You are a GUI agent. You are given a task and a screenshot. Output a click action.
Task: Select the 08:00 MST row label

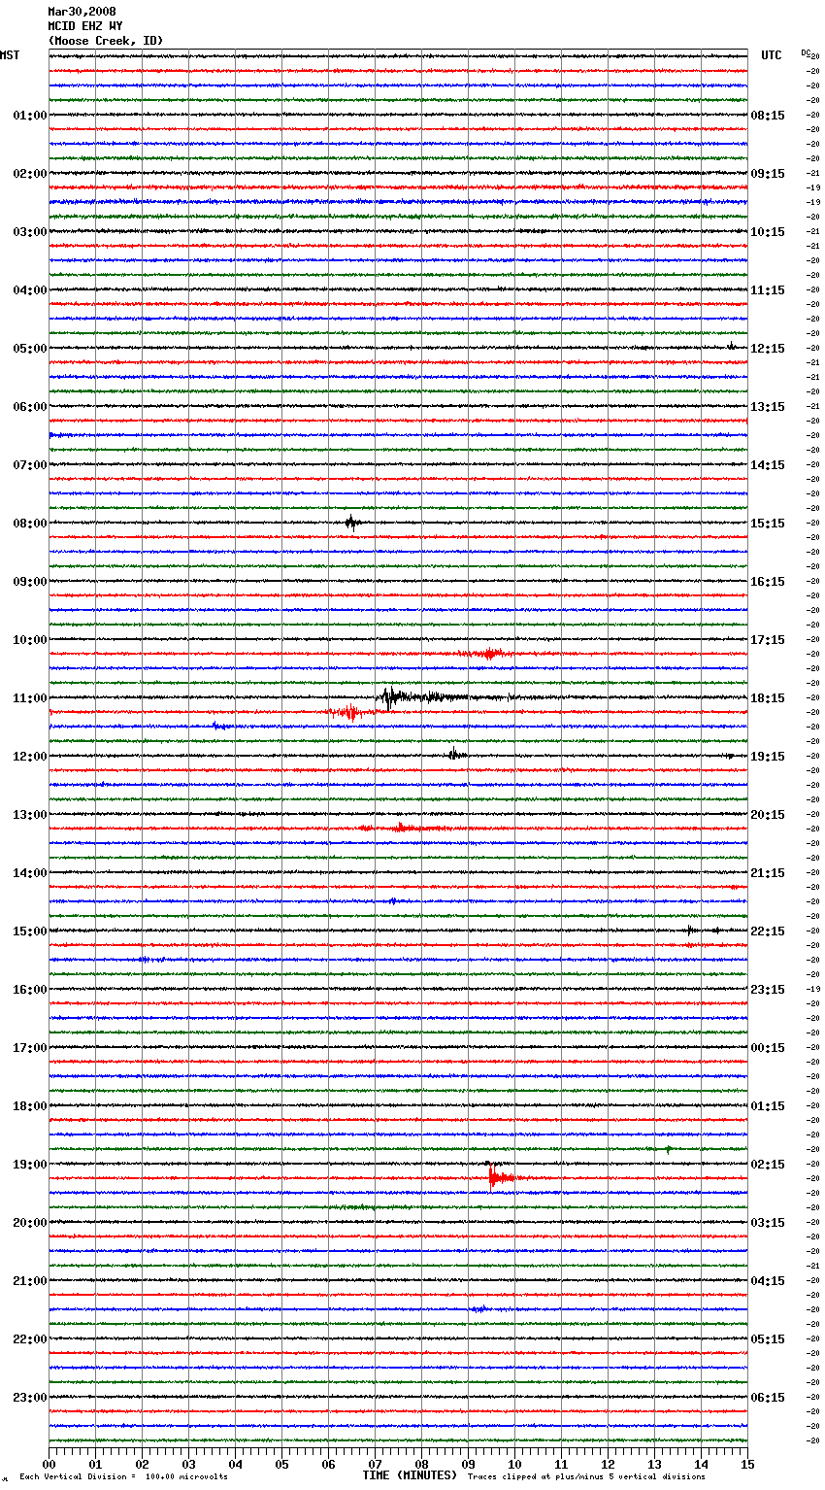tap(30, 524)
